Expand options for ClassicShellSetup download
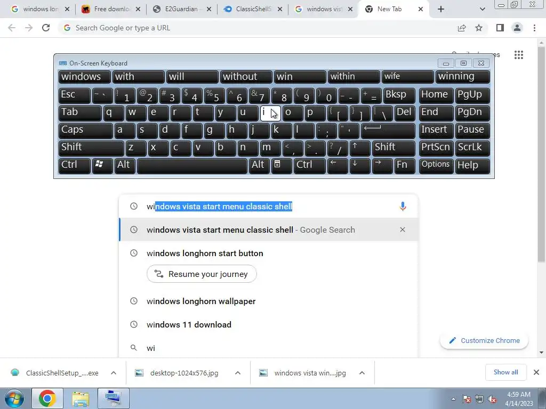 [114, 373]
